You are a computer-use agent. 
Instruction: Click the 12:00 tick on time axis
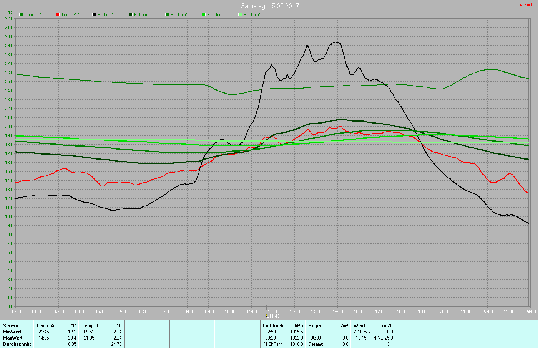pos(273,312)
